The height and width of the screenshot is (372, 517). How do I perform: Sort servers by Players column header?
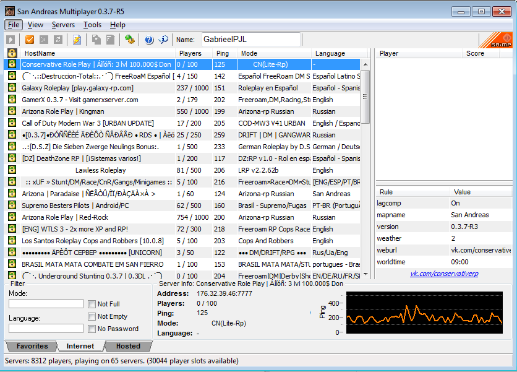194,53
